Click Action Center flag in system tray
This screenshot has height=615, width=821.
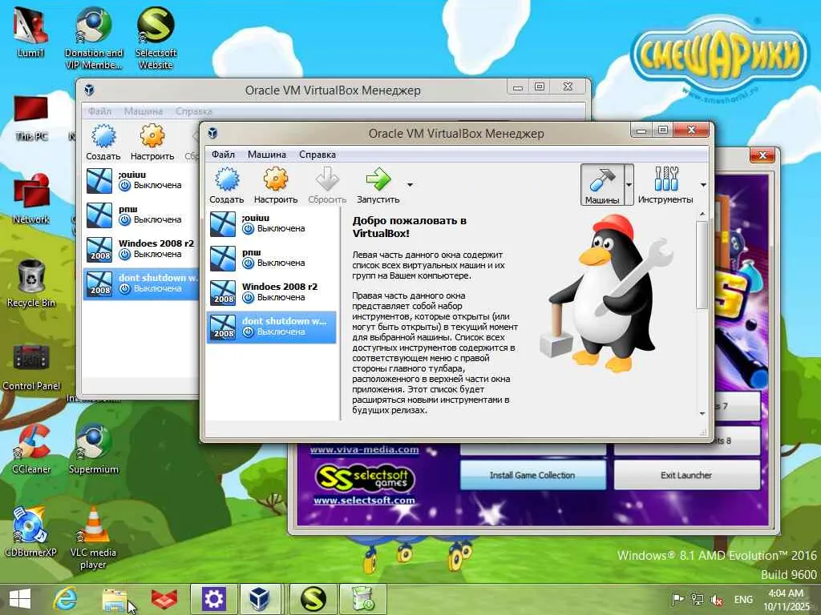(x=677, y=599)
